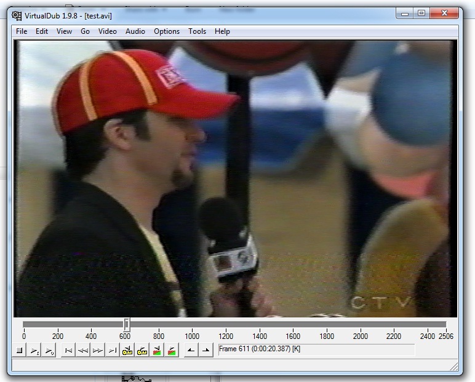
Task: Go to previous key frame
Action: [x=127, y=350]
